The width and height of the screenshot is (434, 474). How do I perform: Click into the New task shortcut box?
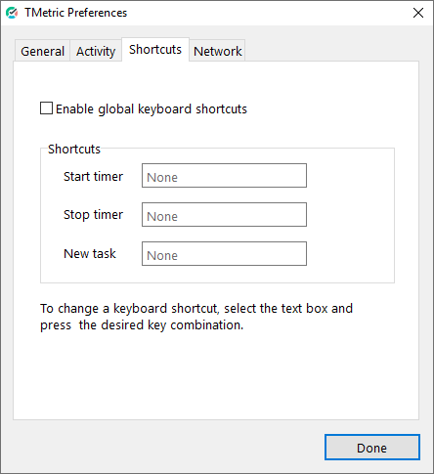[x=224, y=254]
